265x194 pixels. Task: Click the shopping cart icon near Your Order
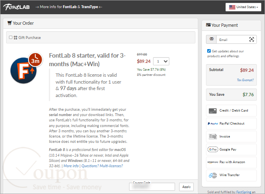[10, 23]
